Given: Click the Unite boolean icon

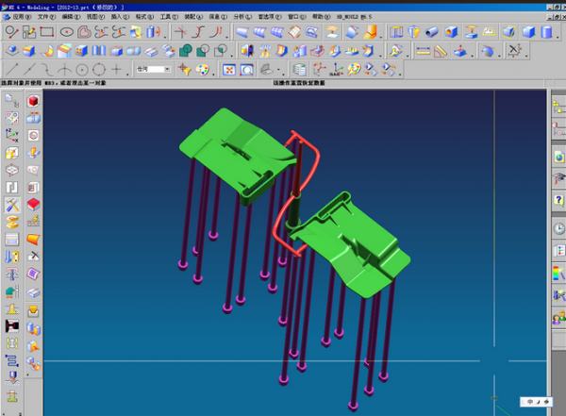Looking at the screenshot, I should click(186, 51).
